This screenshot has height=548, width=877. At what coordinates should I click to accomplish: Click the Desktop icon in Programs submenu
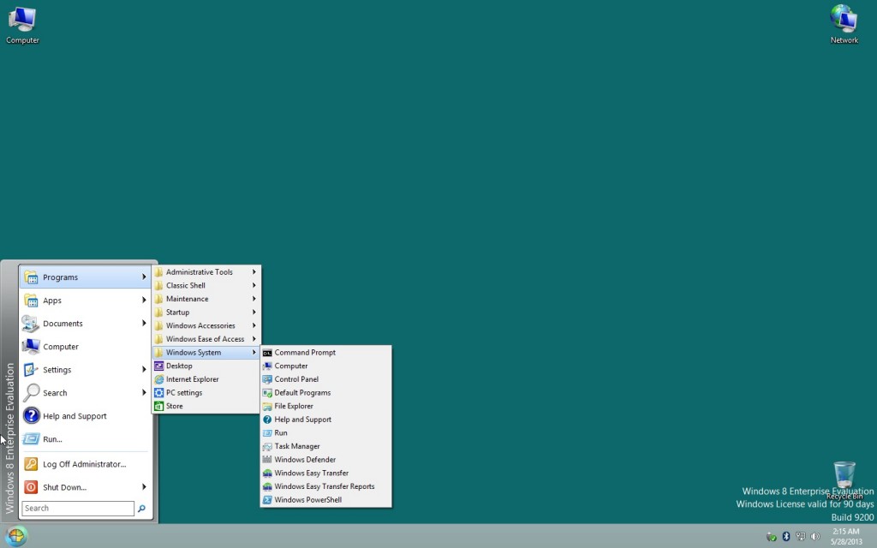click(158, 366)
